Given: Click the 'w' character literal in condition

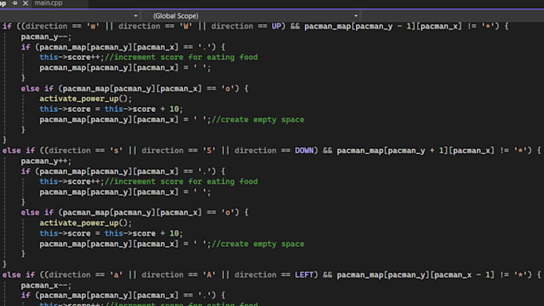Looking at the screenshot, I should click(93, 26).
